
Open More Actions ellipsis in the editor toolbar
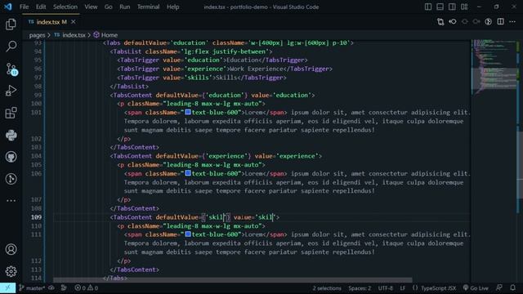tap(512, 22)
